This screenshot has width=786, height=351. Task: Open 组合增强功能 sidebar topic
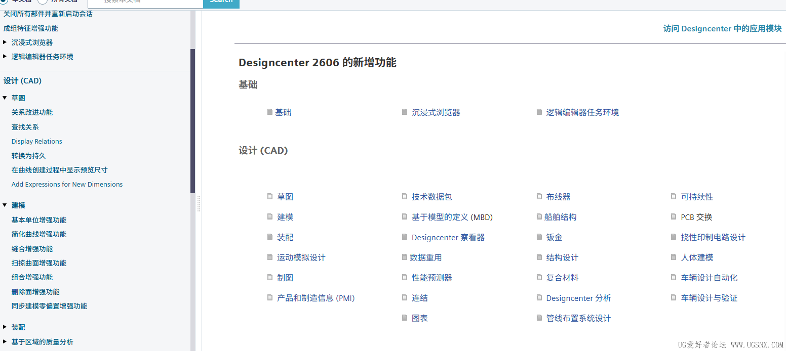(x=32, y=277)
